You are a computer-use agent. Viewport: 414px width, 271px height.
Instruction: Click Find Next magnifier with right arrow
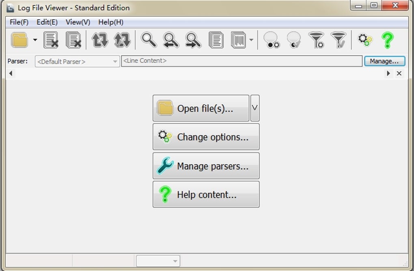(193, 40)
